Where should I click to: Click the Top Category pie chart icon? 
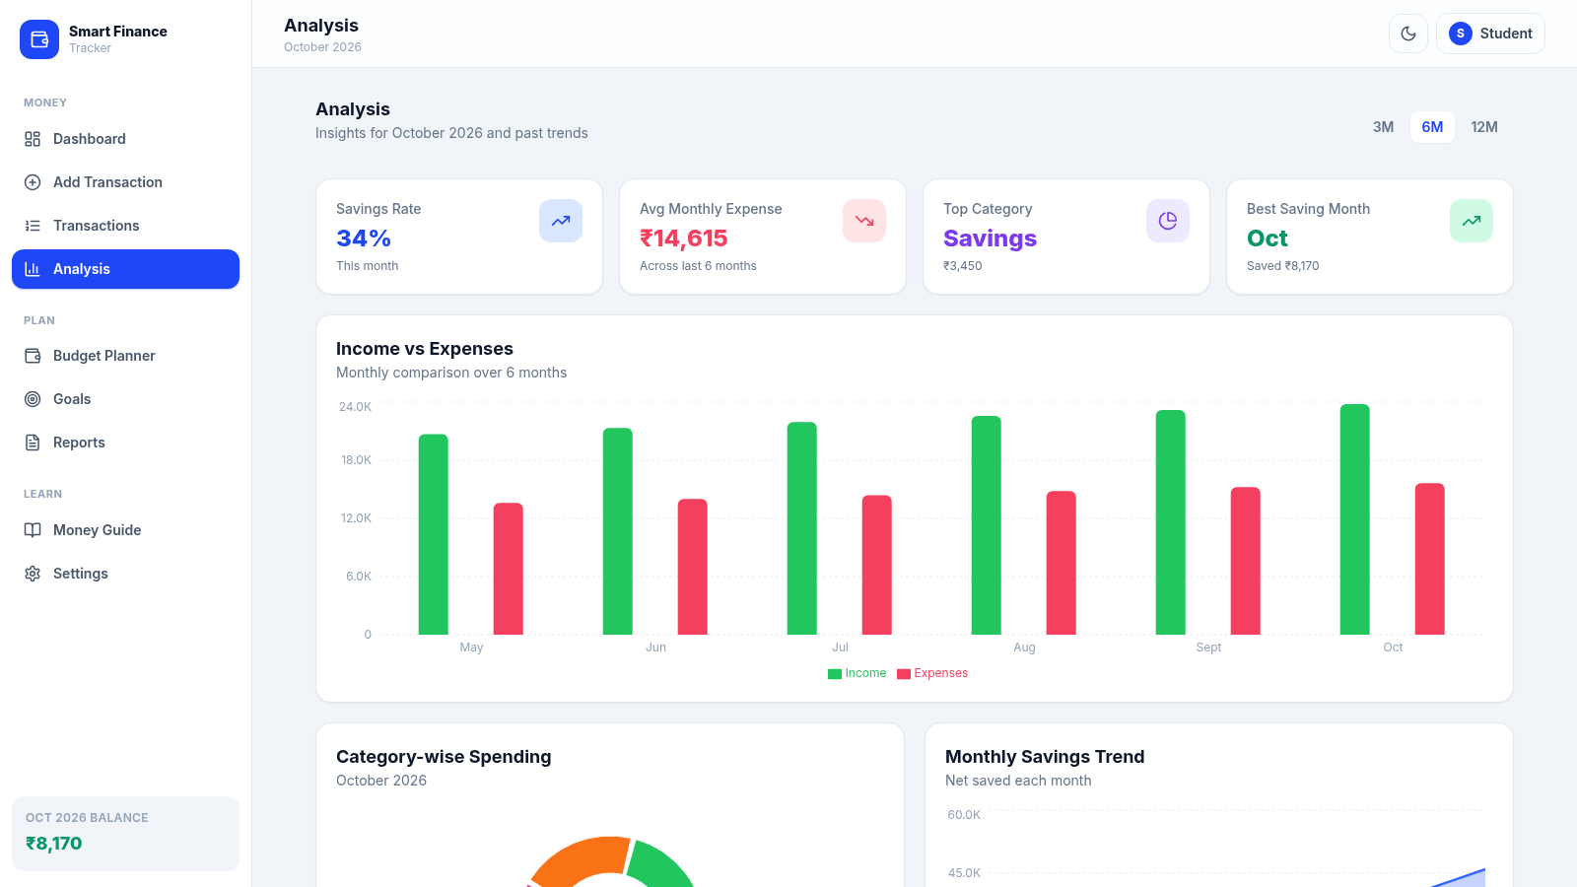click(x=1168, y=221)
